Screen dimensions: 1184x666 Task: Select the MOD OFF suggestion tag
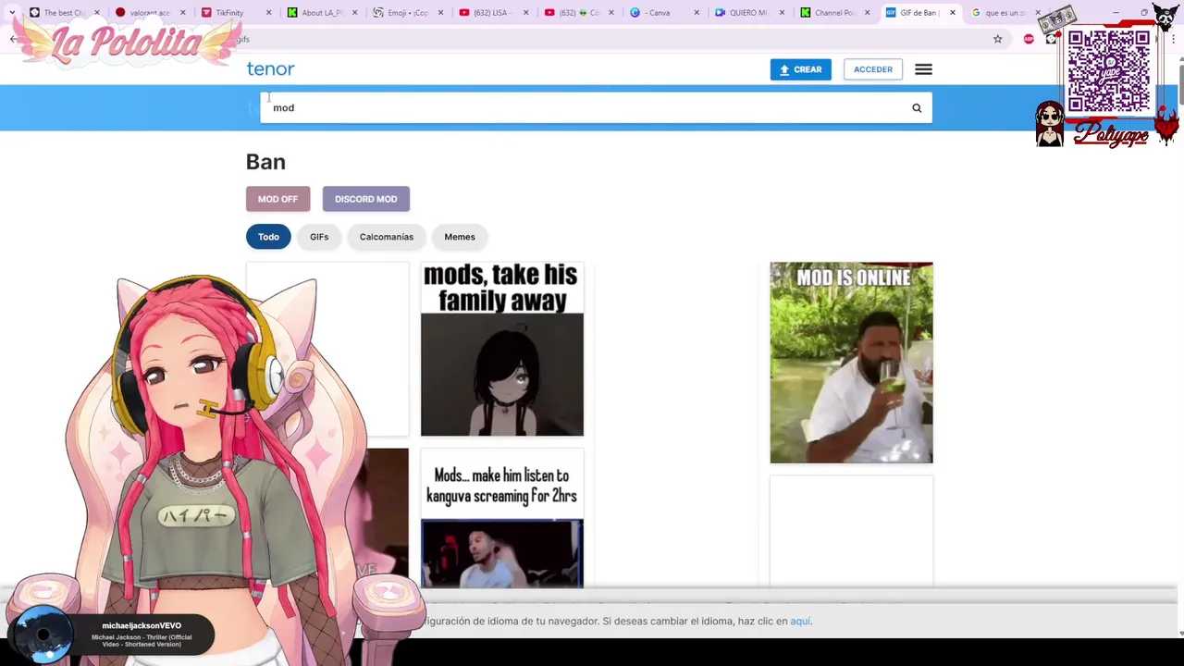click(x=277, y=199)
